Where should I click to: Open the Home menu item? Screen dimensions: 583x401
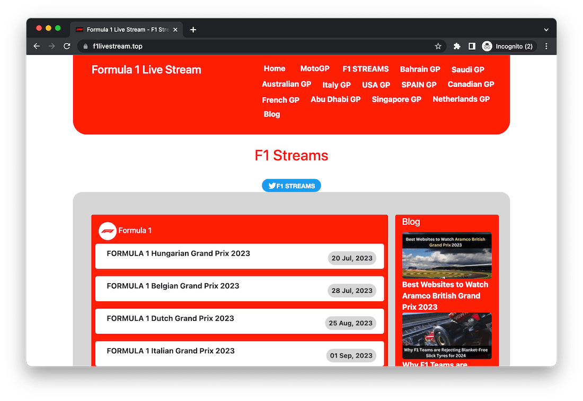click(x=275, y=69)
